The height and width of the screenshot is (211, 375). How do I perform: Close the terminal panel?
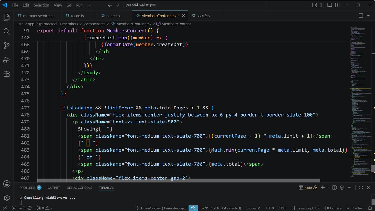[x=369, y=188]
